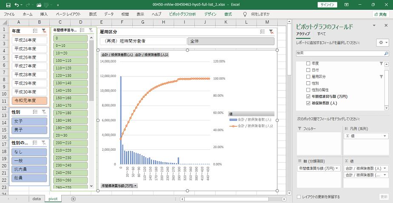Screen dimensions: 393x203
Task: Uncheck the 年間標準賞与額 (万円) field
Action: pyautogui.click(x=308, y=96)
